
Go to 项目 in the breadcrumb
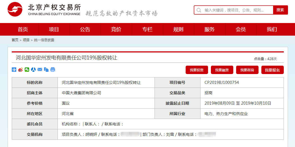tap(26, 40)
